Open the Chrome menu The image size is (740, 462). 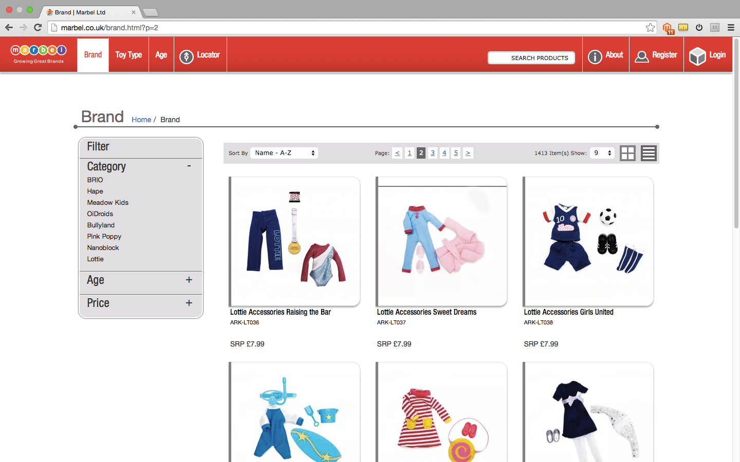click(x=731, y=28)
